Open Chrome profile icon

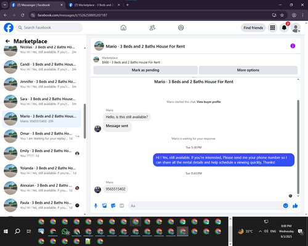(x=294, y=15)
